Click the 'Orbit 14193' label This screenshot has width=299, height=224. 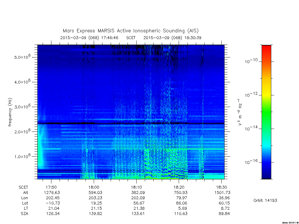click(x=265, y=200)
